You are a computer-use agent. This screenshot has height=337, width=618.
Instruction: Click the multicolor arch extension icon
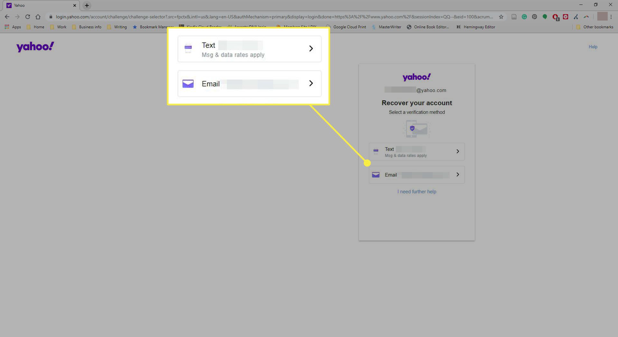586,17
